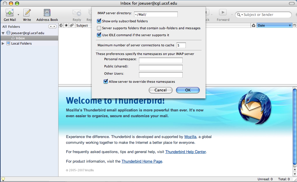Open the Forward dropdown arrow

232,14
